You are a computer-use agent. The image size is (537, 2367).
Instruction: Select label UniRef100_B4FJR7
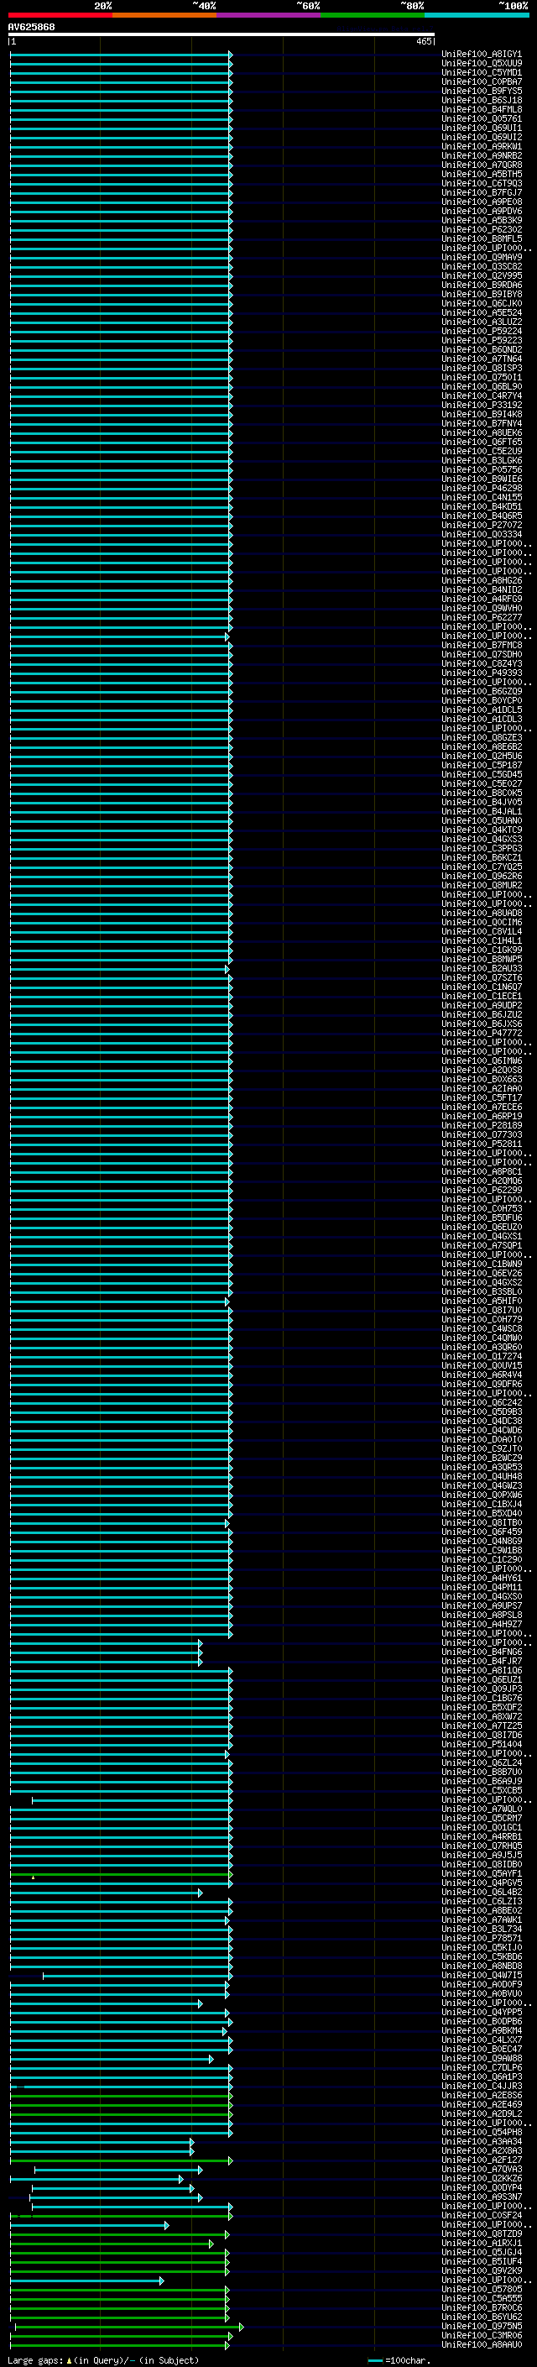point(481,1662)
